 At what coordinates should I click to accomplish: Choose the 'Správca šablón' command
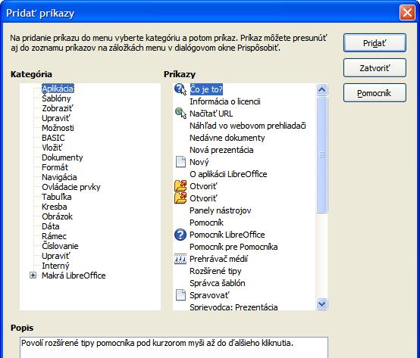pos(218,283)
